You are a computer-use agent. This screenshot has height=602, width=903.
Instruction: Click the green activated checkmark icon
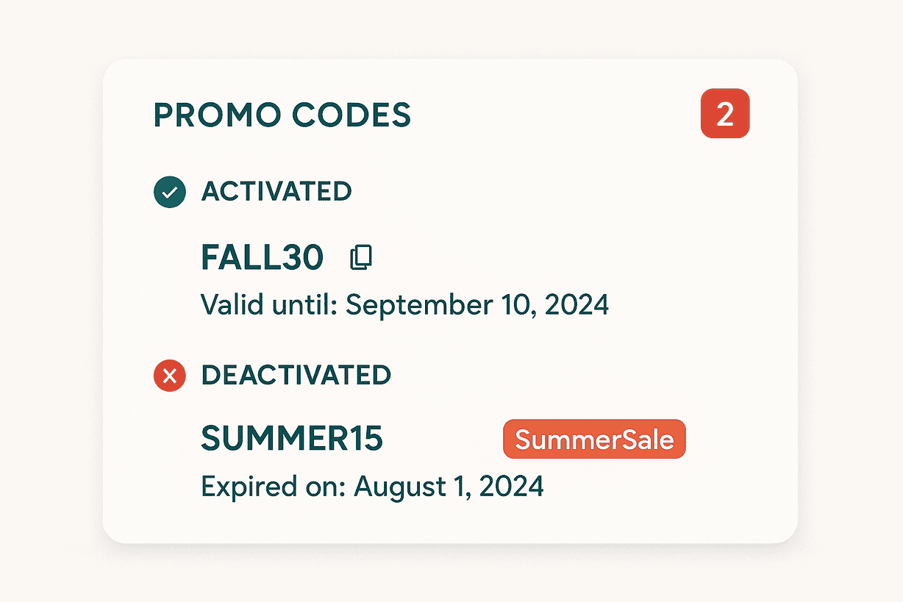[x=169, y=193]
